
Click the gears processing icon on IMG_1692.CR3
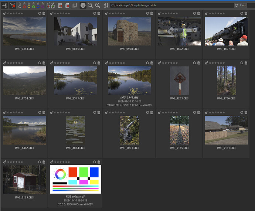pos(160,13)
